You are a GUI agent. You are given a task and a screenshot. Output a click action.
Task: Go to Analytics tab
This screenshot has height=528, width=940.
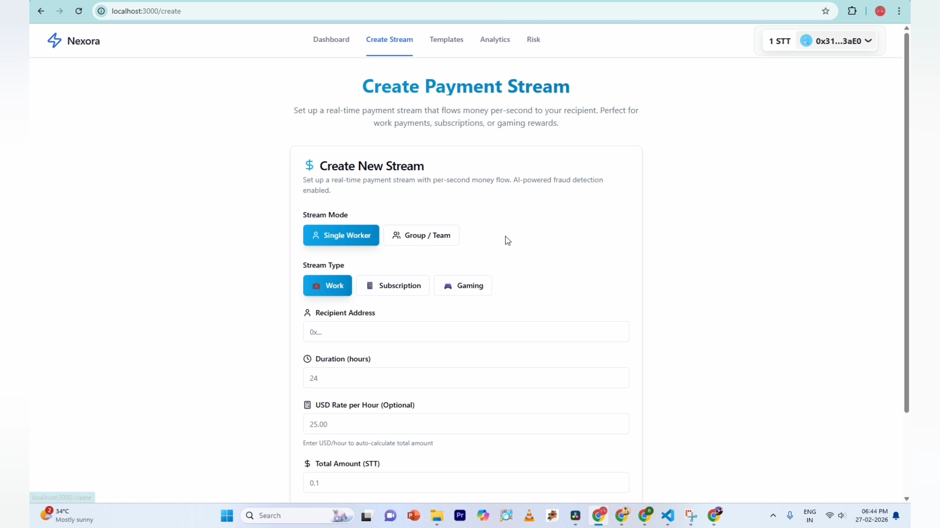[495, 40]
